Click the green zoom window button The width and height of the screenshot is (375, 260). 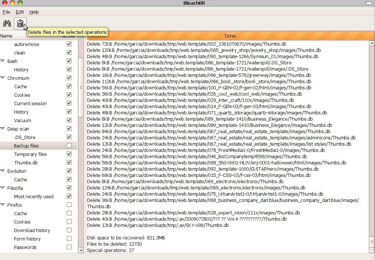20,3
